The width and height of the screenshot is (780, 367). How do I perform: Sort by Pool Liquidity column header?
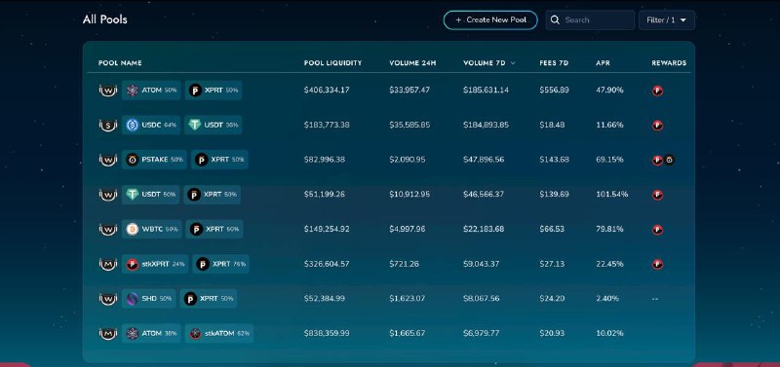[x=332, y=63]
